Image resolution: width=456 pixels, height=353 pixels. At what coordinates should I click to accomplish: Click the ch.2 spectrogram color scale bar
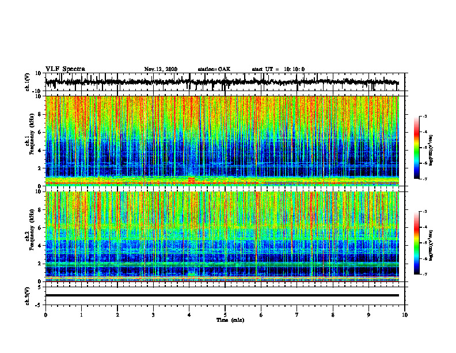tap(416, 243)
